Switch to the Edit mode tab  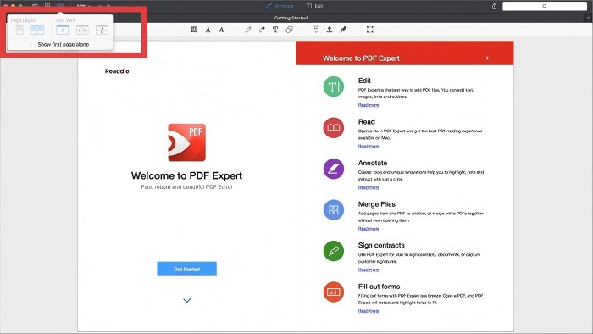click(314, 6)
